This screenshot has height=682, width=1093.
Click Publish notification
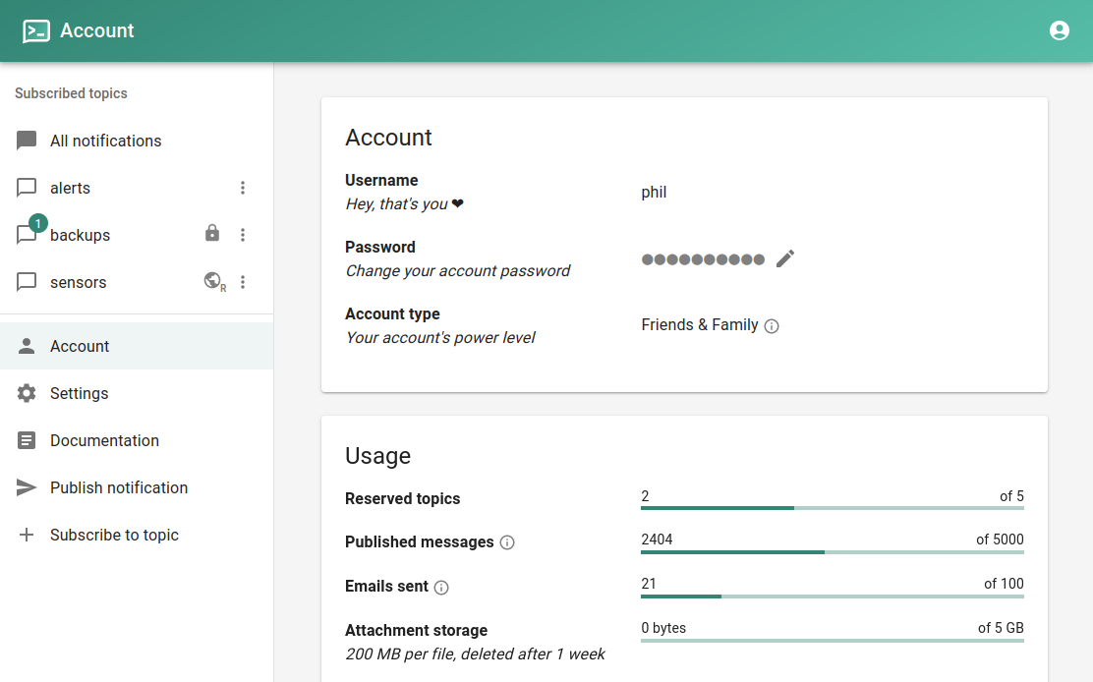coord(118,487)
